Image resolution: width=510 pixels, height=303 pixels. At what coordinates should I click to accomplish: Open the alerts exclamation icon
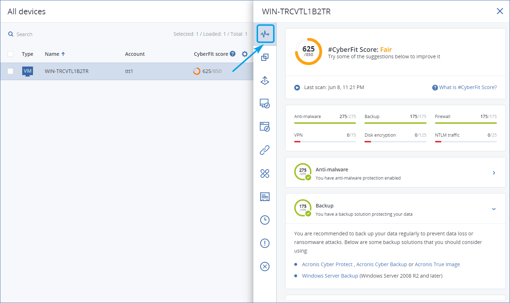coord(265,243)
